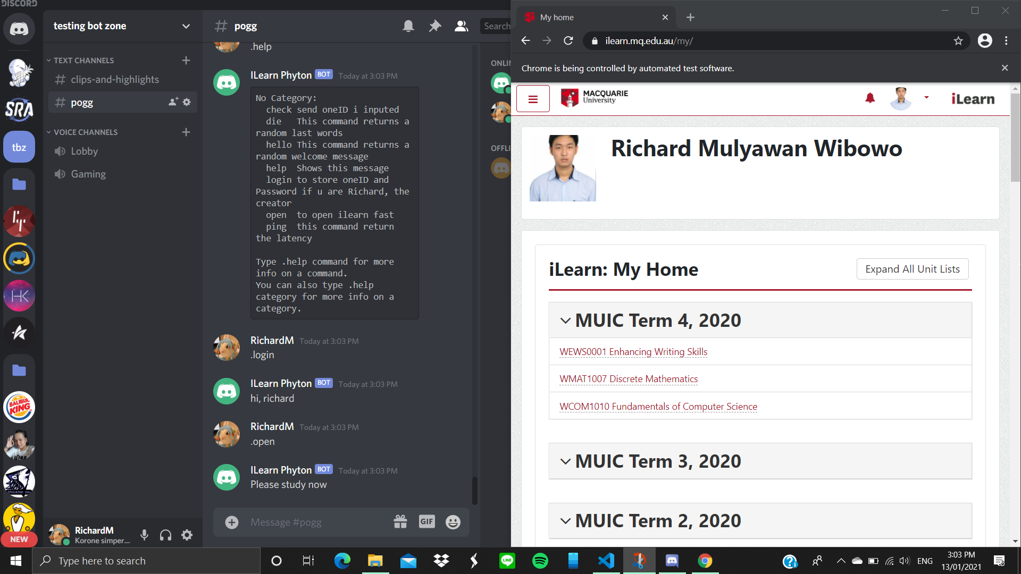This screenshot has width=1021, height=574.
Task: Reload the iLearn page
Action: point(568,40)
